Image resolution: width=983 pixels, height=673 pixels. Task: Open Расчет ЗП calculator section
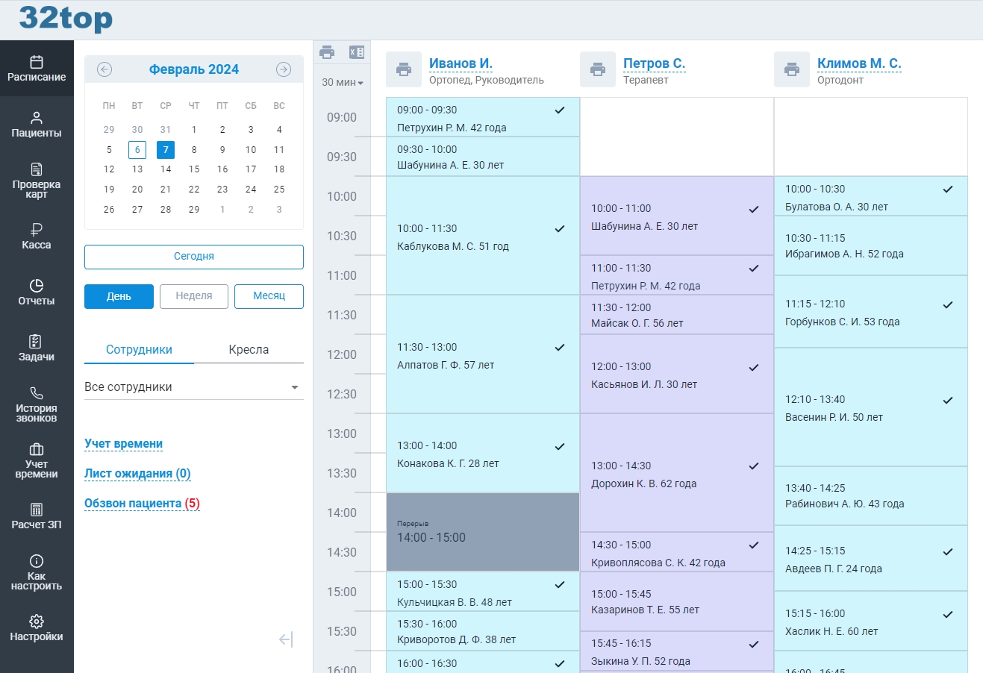37,516
